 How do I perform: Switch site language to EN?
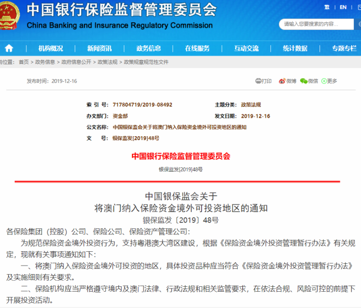pos(343,8)
